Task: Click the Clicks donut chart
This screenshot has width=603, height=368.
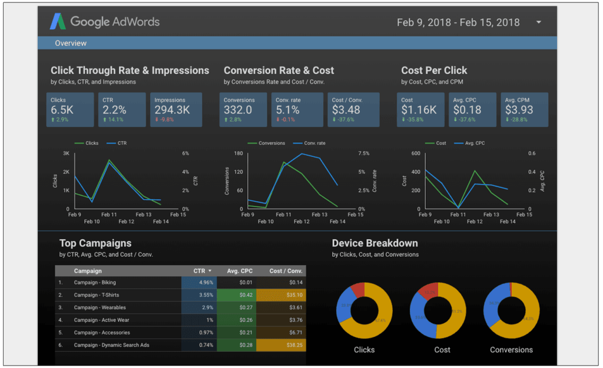Action: (x=364, y=310)
